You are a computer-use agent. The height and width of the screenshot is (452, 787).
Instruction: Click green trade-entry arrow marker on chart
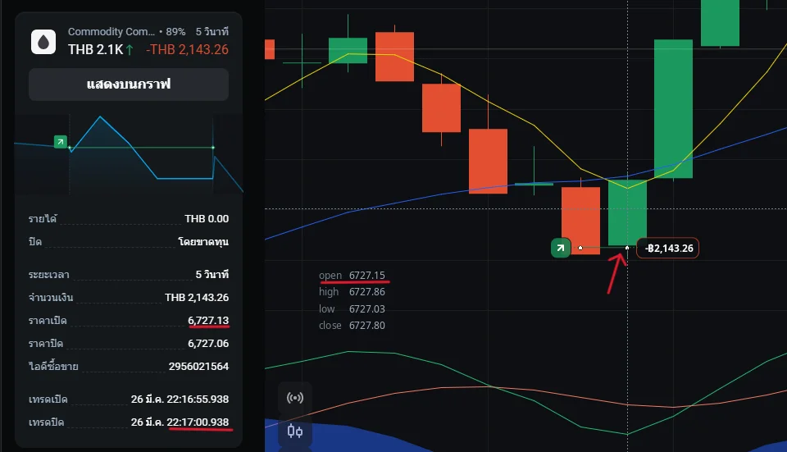(561, 248)
